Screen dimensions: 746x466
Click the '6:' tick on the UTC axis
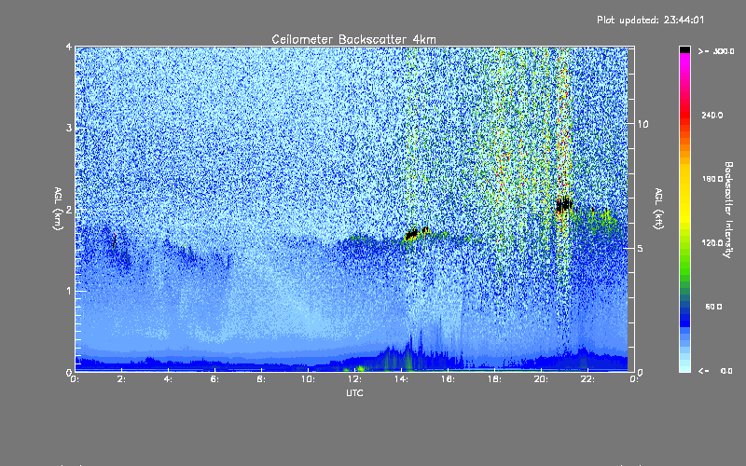tap(215, 379)
